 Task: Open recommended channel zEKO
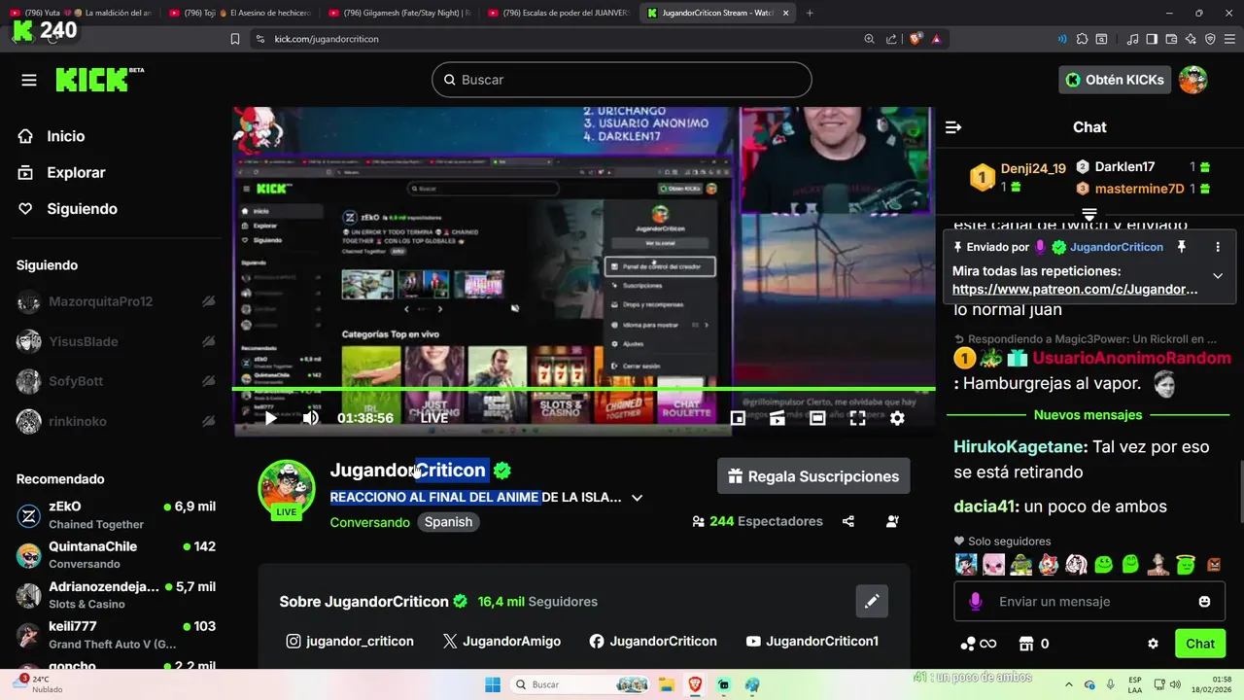point(116,515)
